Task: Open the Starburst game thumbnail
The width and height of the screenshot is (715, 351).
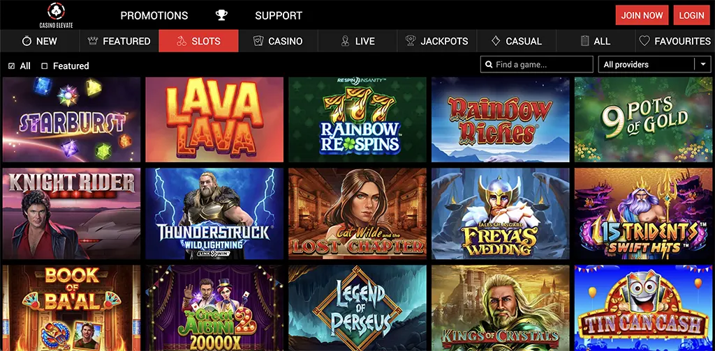Action: 72,120
